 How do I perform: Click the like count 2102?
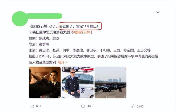140,106
